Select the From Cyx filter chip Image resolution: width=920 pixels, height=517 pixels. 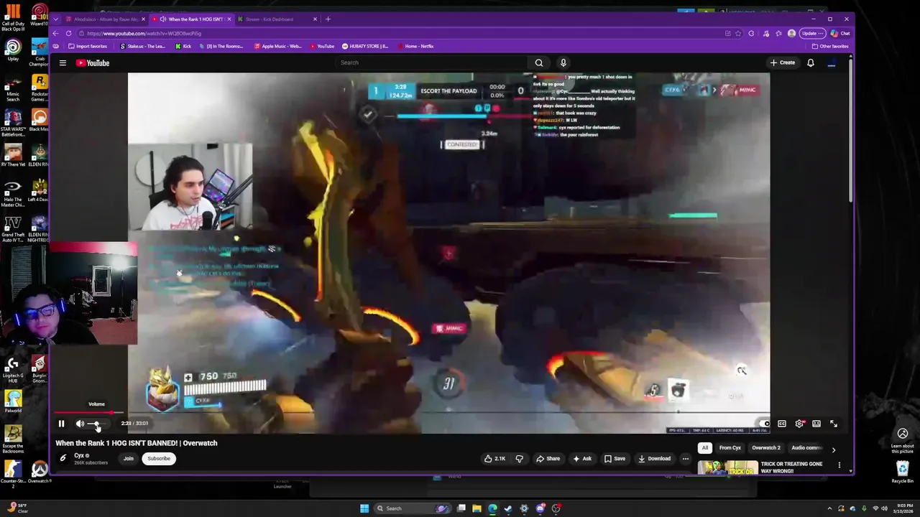(x=730, y=448)
